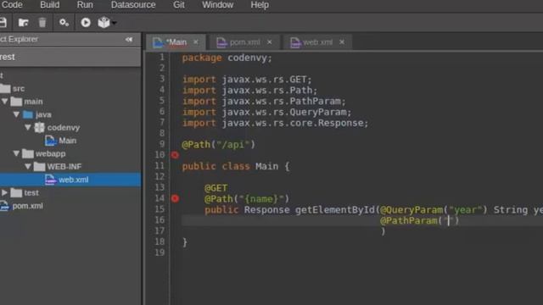Click the trash delete toolbar icon
543x305 pixels.
(42, 23)
